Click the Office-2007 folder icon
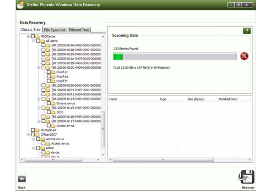 [x=37, y=134]
